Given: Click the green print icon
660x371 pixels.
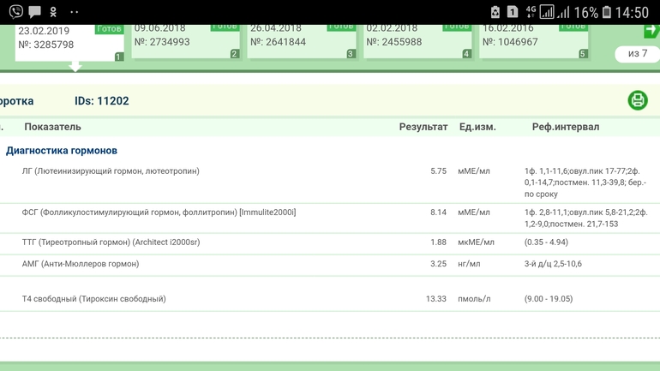Looking at the screenshot, I should click(x=638, y=100).
